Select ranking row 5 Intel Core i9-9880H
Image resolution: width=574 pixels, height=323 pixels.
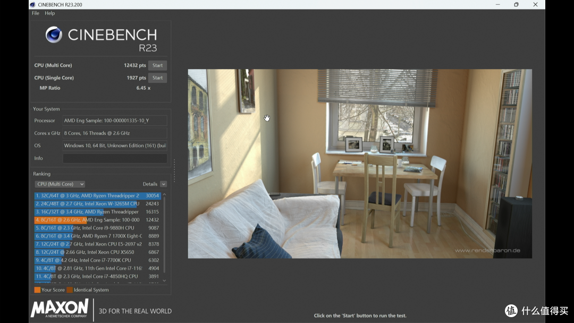97,228
